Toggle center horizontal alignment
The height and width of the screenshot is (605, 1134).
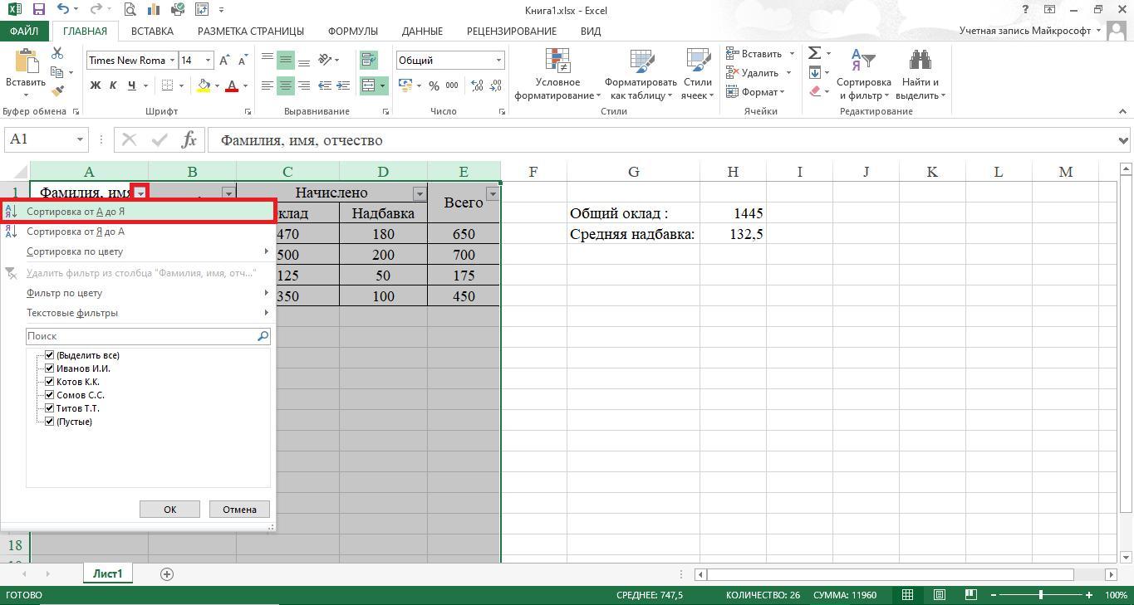pos(285,85)
